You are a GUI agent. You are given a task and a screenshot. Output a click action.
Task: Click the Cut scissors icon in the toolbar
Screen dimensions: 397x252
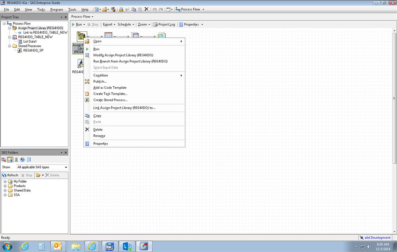click(127, 10)
